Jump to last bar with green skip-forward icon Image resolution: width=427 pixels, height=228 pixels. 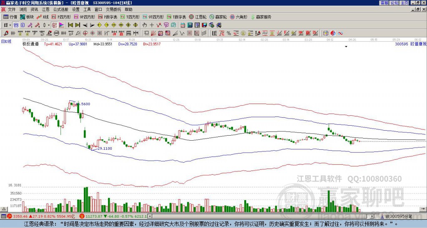pos(78,25)
